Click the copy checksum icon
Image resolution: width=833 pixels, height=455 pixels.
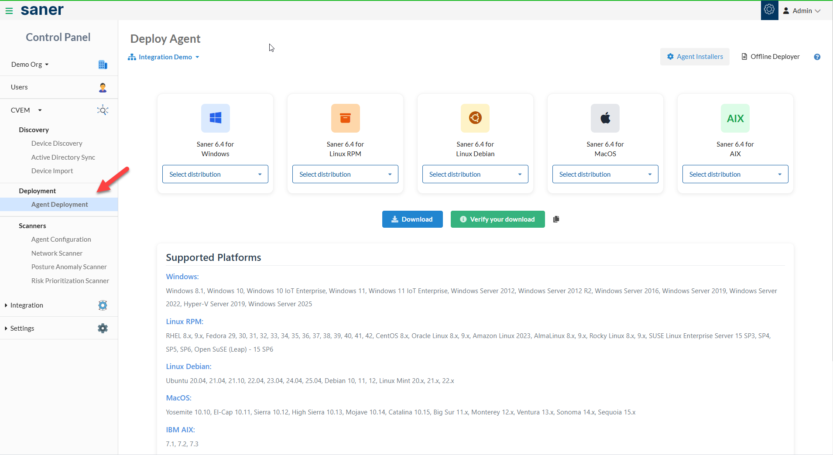tap(556, 219)
